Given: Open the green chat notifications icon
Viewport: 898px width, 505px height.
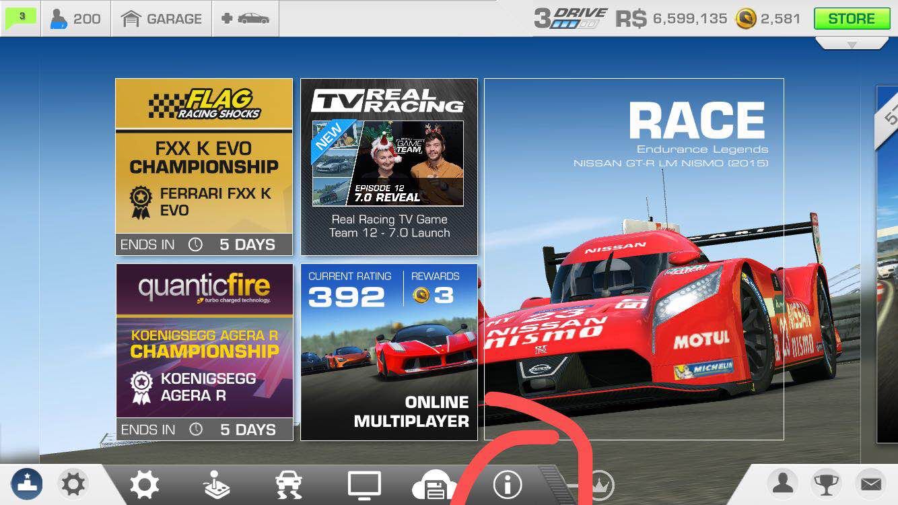Looking at the screenshot, I should [21, 18].
